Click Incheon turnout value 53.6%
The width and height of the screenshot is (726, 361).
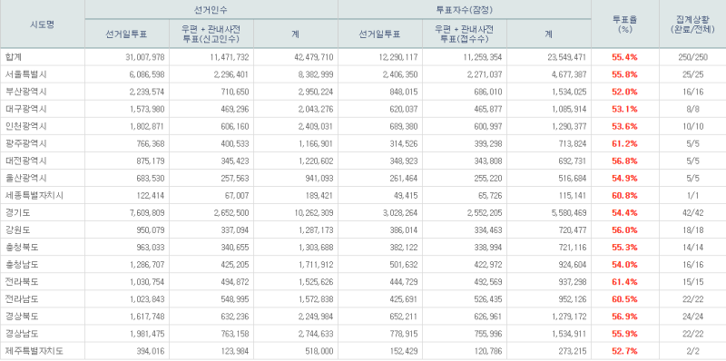point(624,126)
